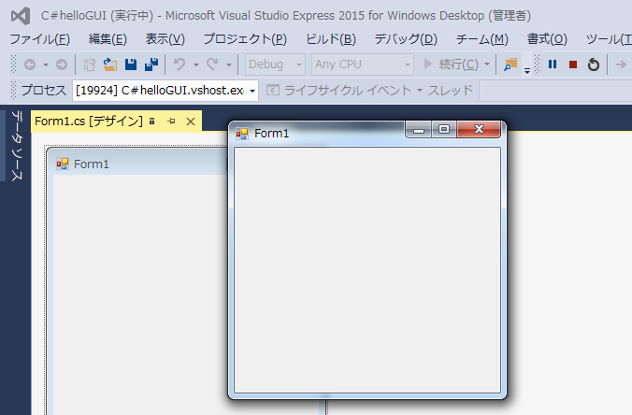Image resolution: width=632 pixels, height=415 pixels.
Task: Click the Show Next Statement arrow icon
Action: [x=621, y=64]
